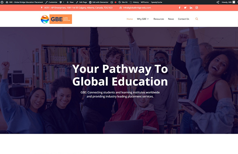
Task: Visit the Contact Us page
Action: 183,19
